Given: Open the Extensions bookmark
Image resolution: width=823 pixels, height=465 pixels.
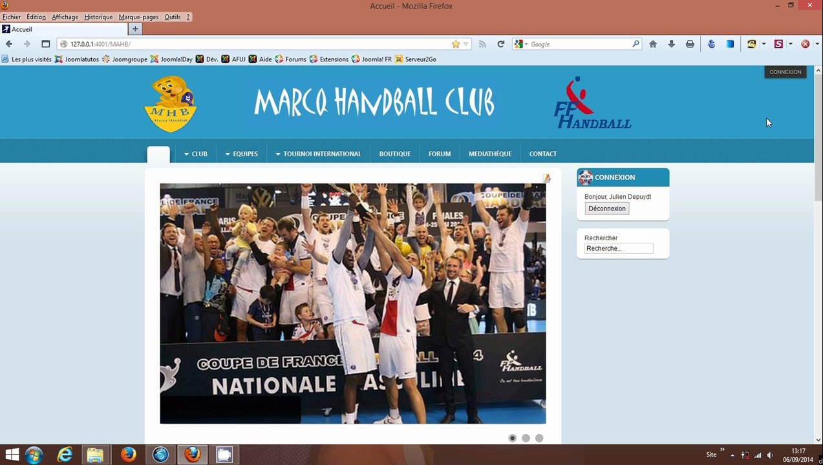Looking at the screenshot, I should coord(328,59).
